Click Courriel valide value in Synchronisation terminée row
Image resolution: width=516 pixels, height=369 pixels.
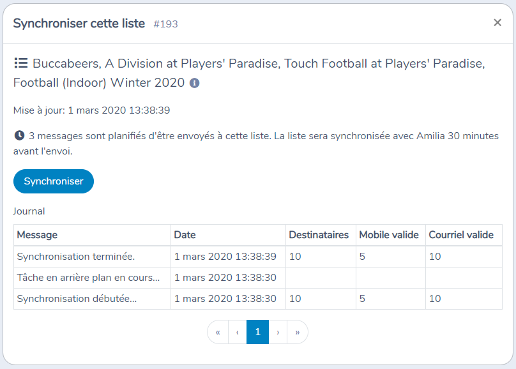pos(435,257)
